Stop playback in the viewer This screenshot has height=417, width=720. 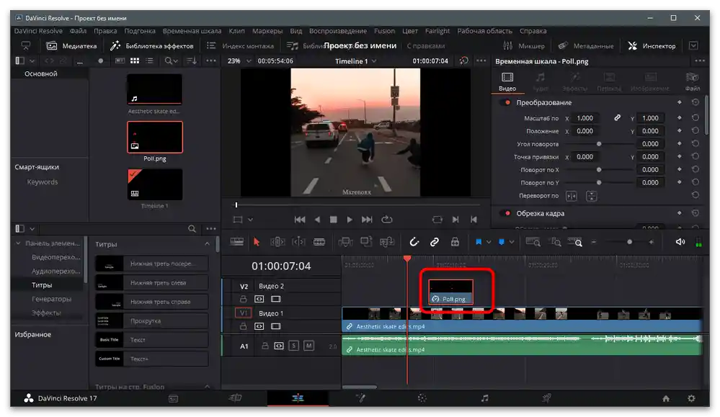click(x=334, y=220)
